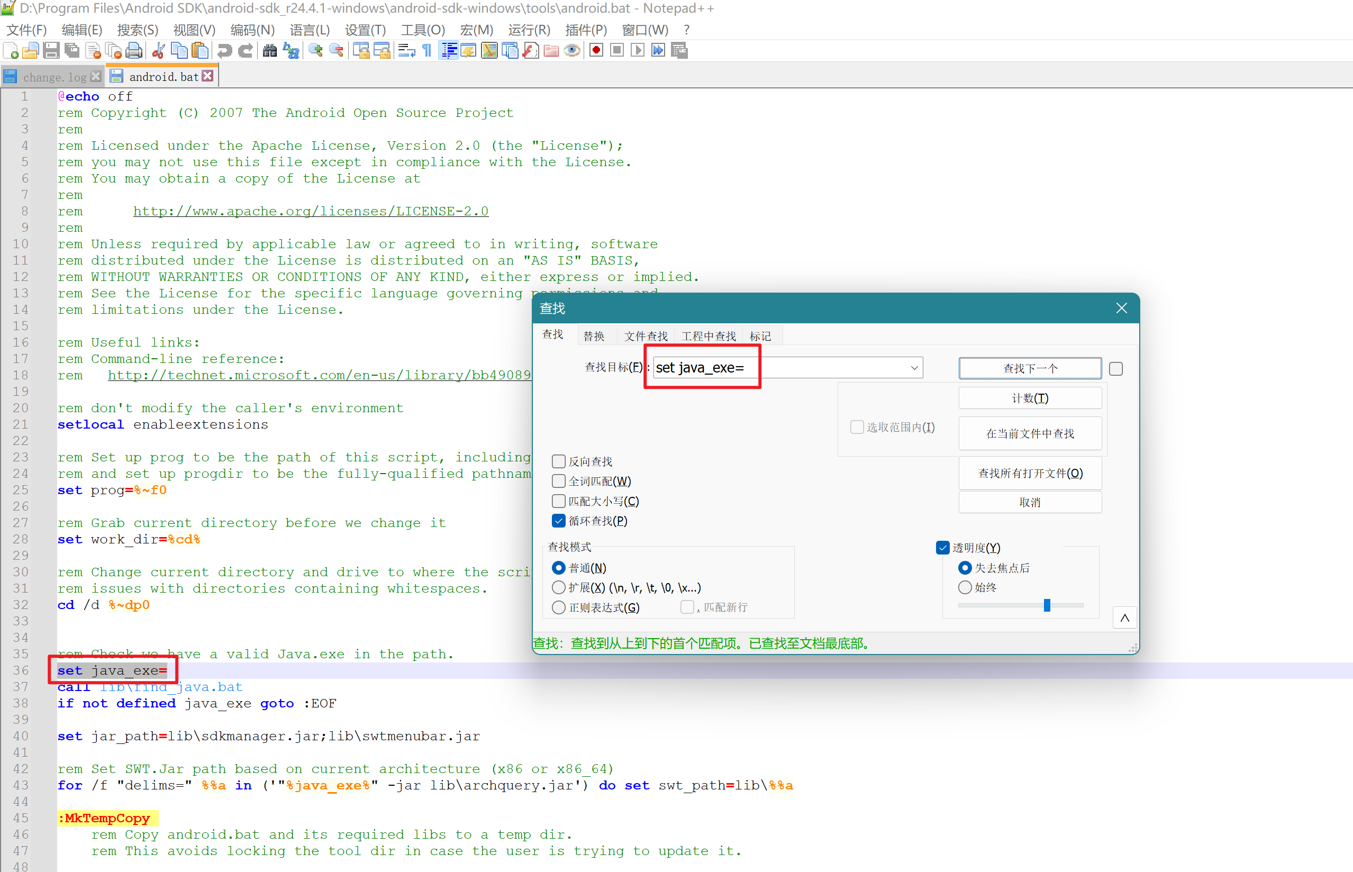Click the New file toolbar icon
Image resolution: width=1353 pixels, height=872 pixels.
(11, 51)
